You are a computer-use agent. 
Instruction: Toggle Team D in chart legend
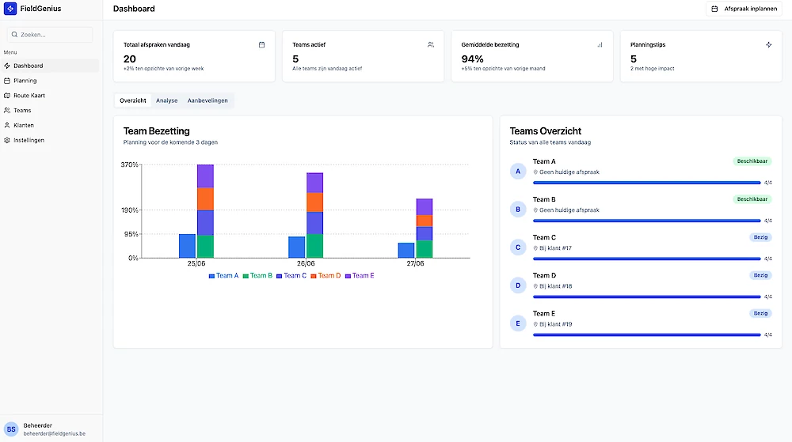pyautogui.click(x=326, y=276)
